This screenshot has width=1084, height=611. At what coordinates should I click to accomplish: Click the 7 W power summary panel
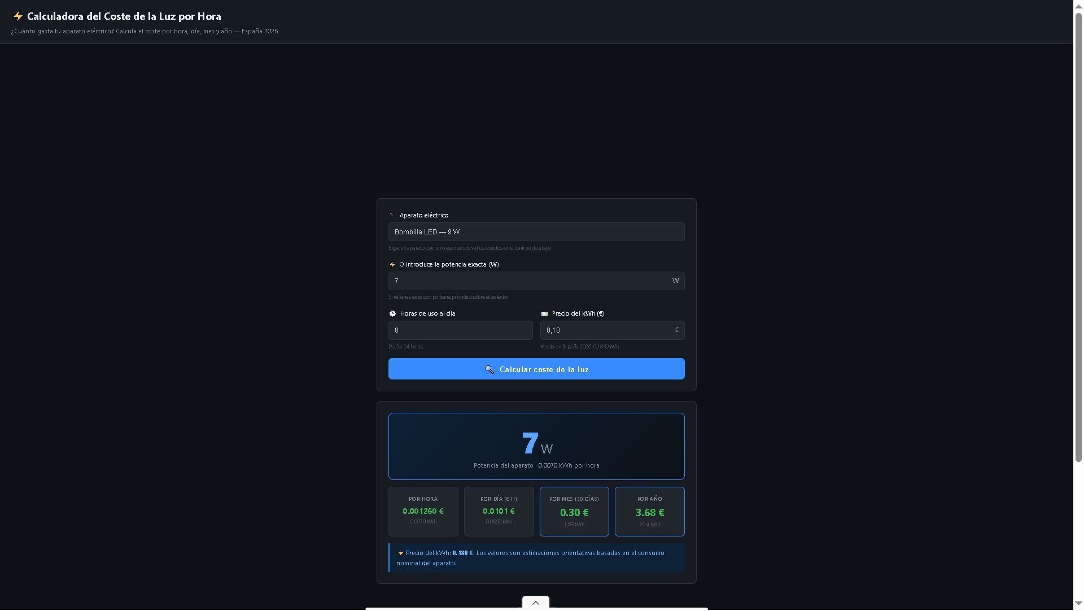click(x=536, y=446)
